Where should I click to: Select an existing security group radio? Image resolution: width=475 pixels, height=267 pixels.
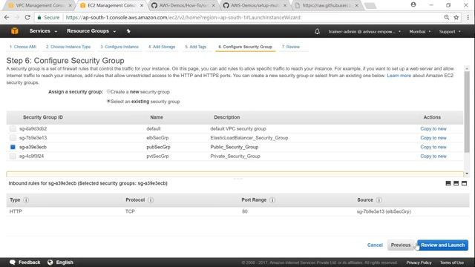108,101
